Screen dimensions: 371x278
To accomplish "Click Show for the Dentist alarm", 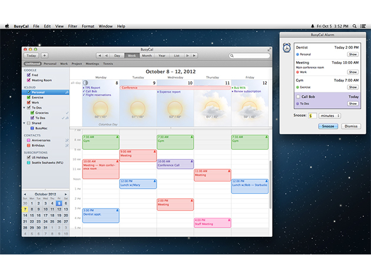I will [353, 54].
